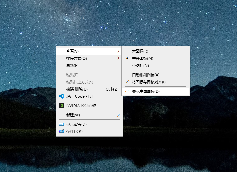Select the 小图标(N) view option

coord(155,65)
